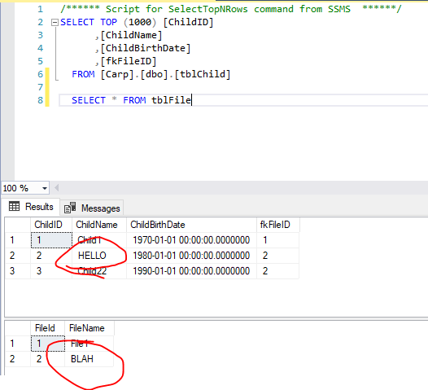The width and height of the screenshot is (428, 390).
Task: Click the [tblChild] table name in the query
Action: 203,74
